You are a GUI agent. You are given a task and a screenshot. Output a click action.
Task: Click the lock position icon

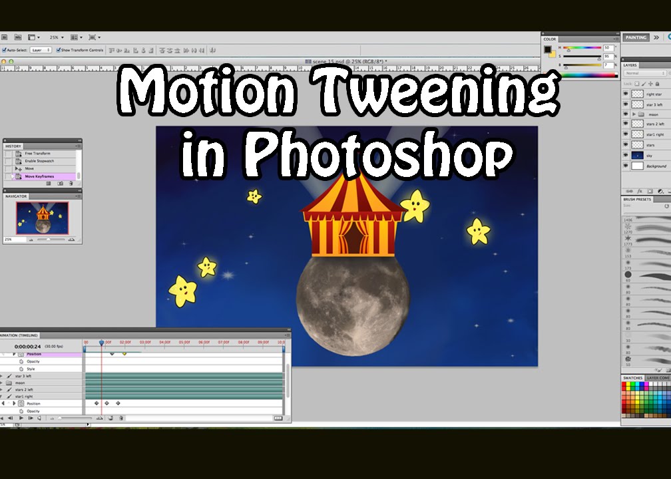650,84
